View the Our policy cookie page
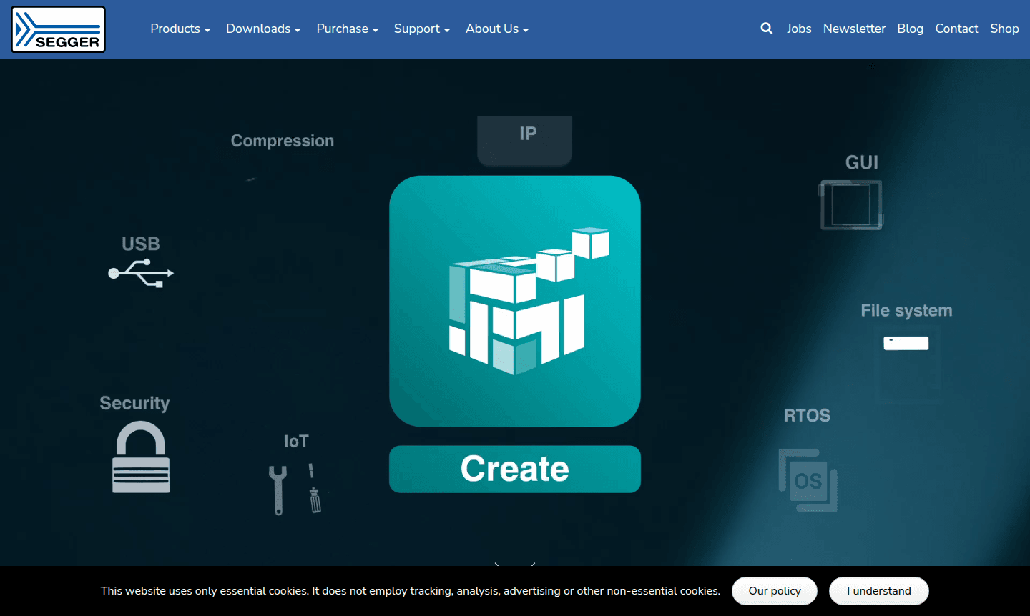Image resolution: width=1030 pixels, height=616 pixels. pyautogui.click(x=774, y=591)
